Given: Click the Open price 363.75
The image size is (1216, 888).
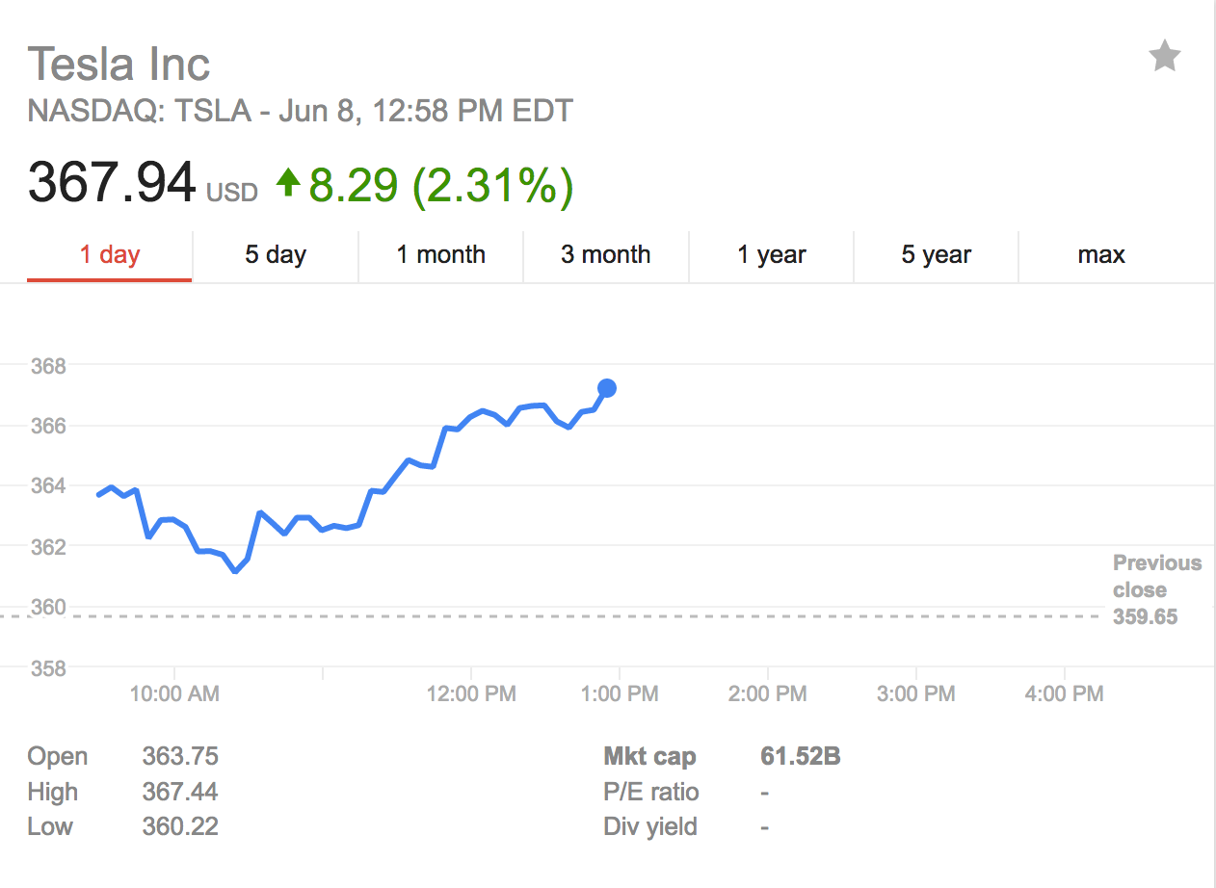Looking at the screenshot, I should pos(179,756).
